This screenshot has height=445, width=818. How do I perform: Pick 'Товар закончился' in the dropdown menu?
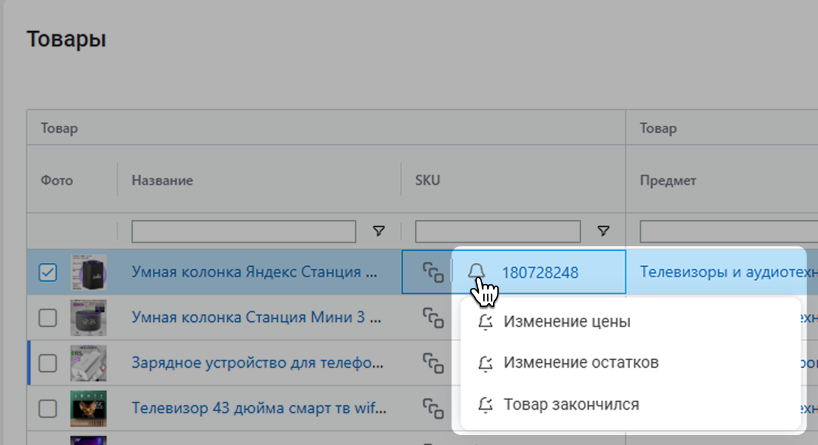(x=571, y=405)
